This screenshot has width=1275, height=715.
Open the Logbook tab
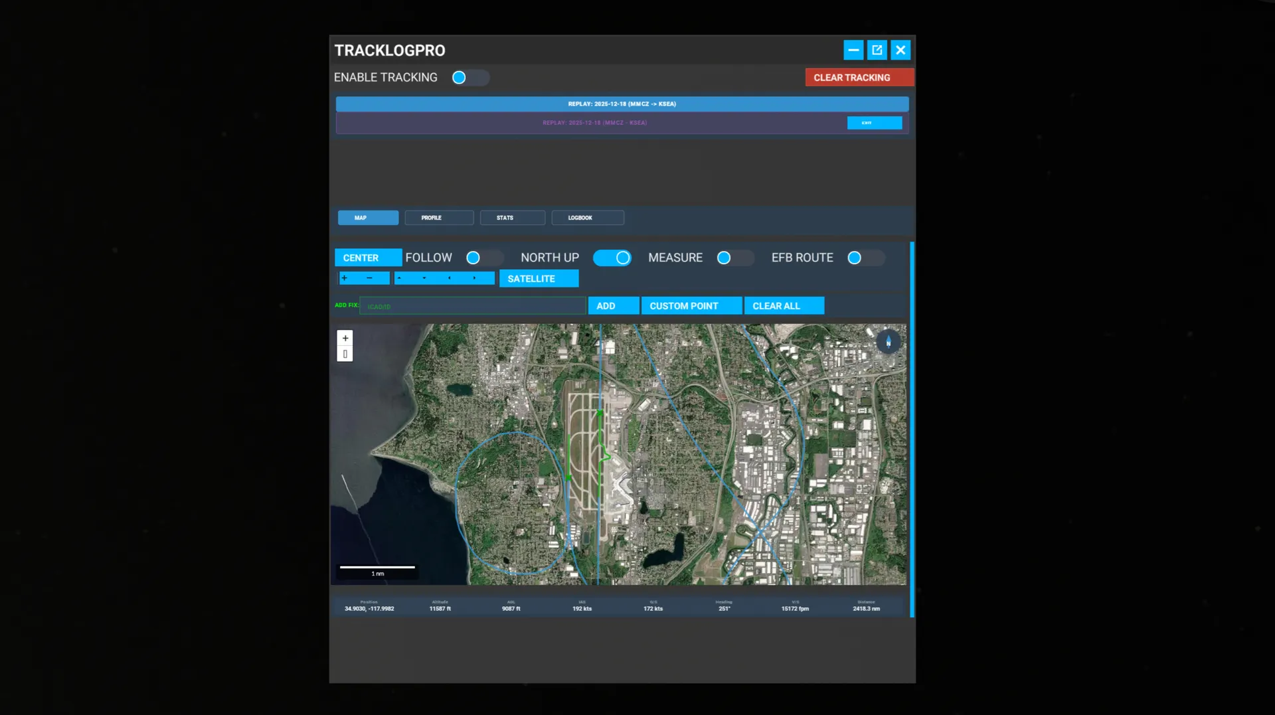point(587,218)
